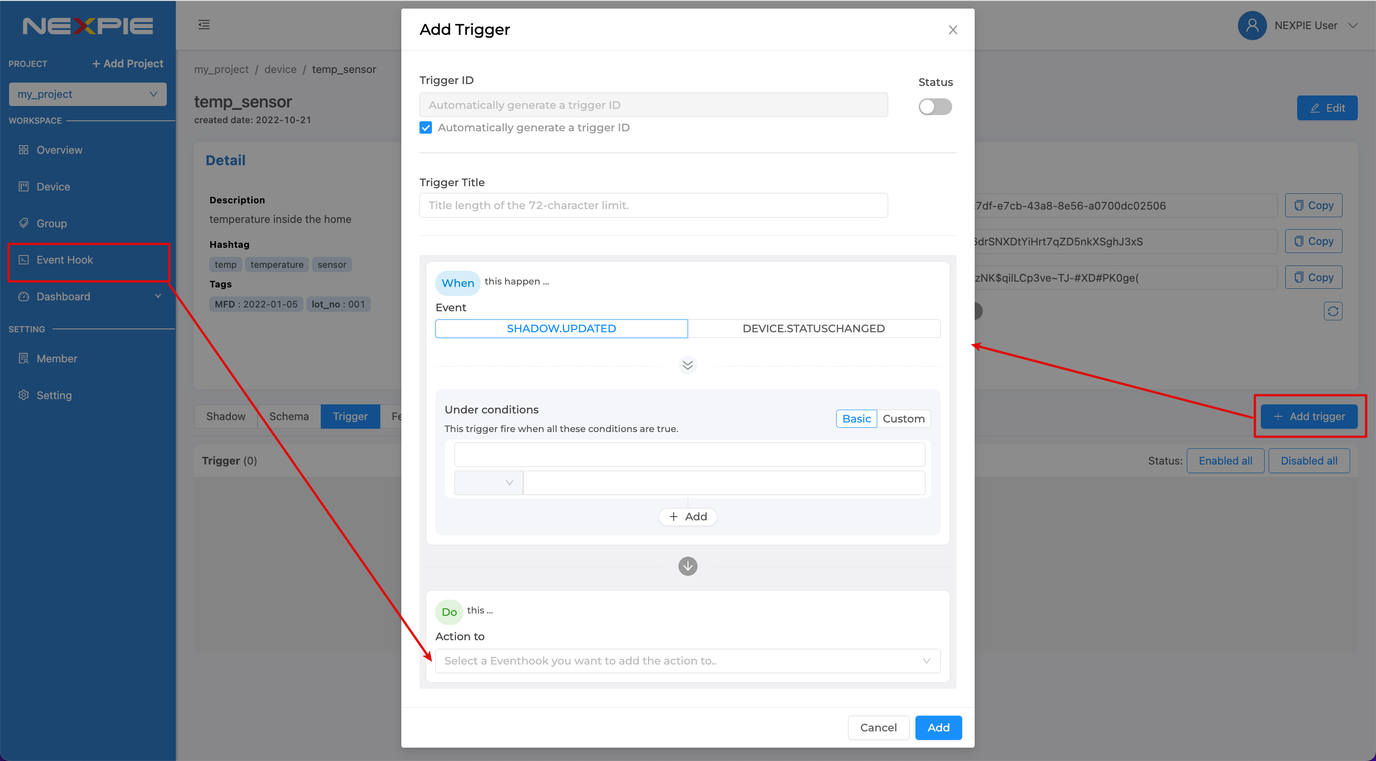Click the Event Hook terminal icon
Screen dimensions: 1376x761
click(23, 260)
